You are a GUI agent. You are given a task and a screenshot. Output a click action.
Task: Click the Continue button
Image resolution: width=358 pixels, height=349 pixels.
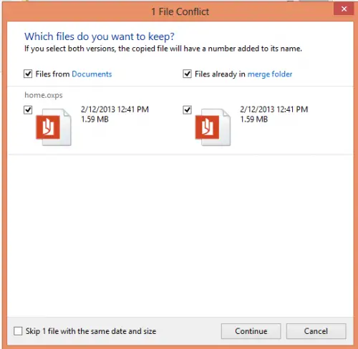(251, 331)
